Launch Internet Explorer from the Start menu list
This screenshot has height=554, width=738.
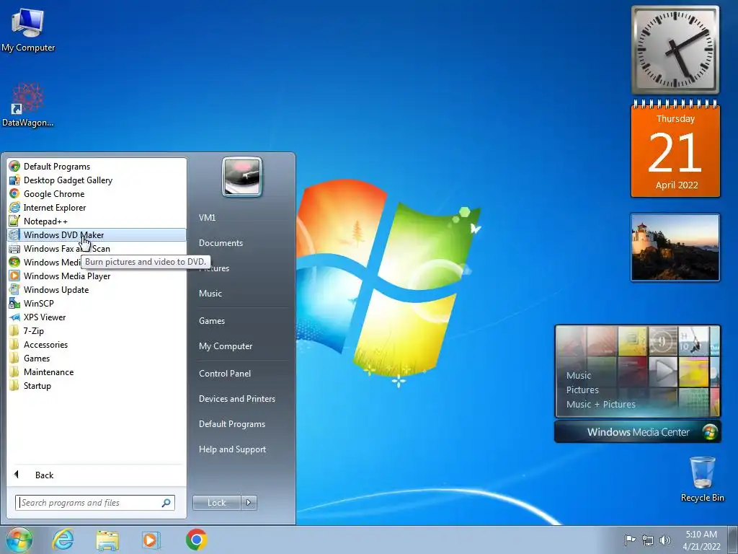[97, 207]
